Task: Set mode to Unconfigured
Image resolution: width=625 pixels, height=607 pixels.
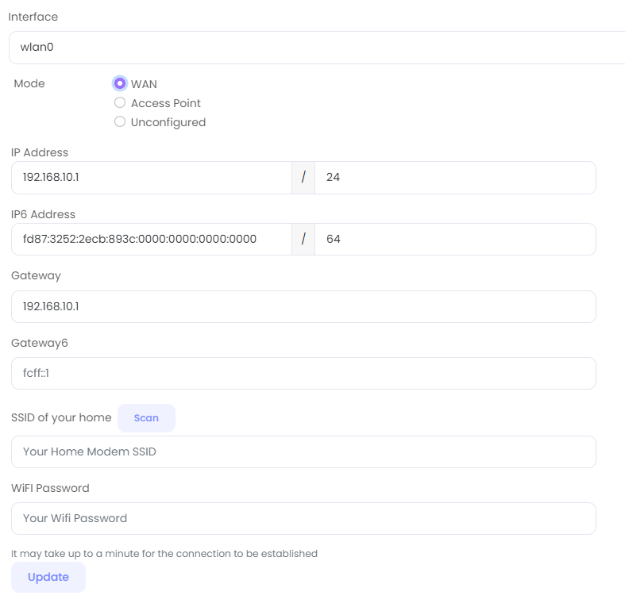Action: 120,122
